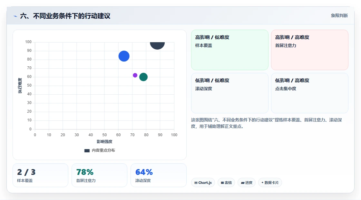Click the 64% 滚动深度 stat card
This screenshot has width=361, height=200.
pos(158,175)
